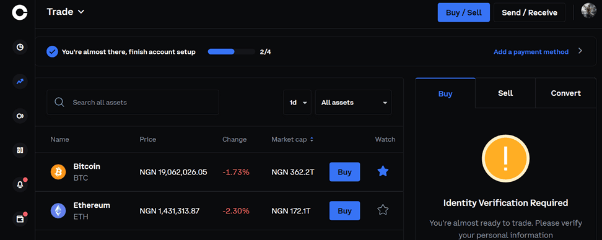The height and width of the screenshot is (240, 602).
Task: Click the Market cap sort arrows
Action: [312, 140]
